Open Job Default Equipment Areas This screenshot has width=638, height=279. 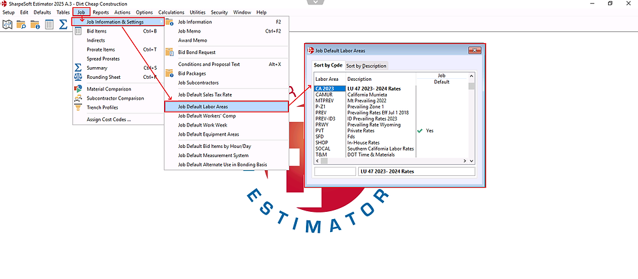(227, 134)
